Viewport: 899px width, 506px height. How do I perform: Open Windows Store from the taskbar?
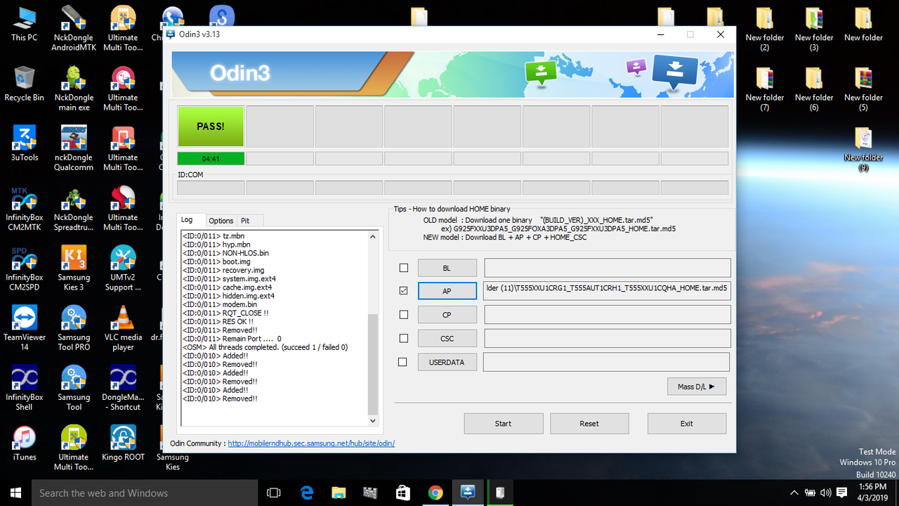(403, 493)
